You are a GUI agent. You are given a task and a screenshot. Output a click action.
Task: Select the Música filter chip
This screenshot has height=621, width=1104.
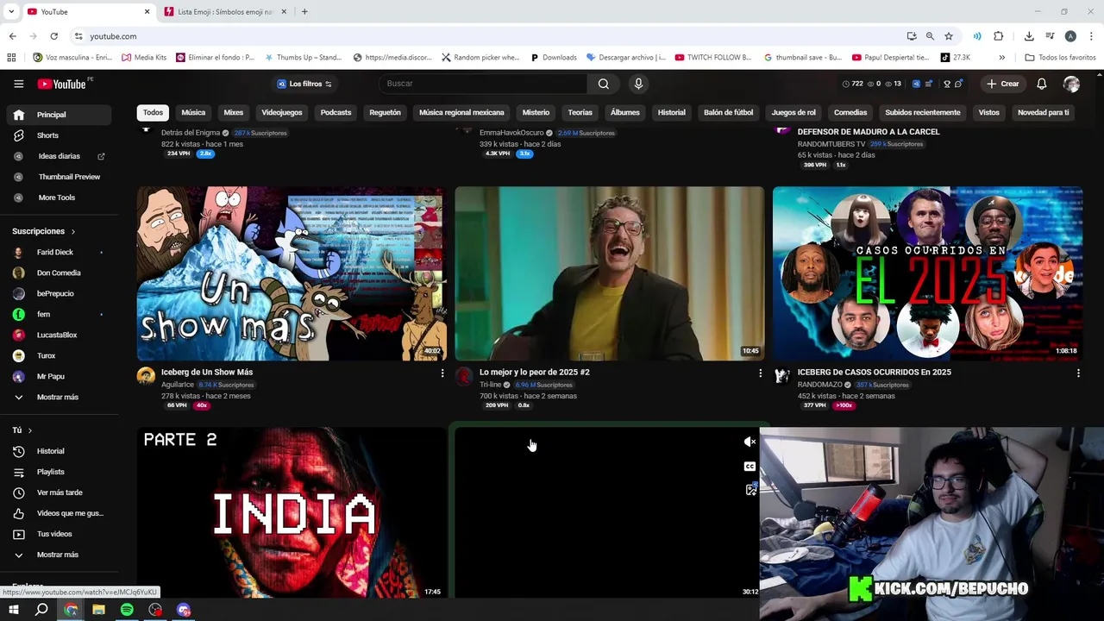[x=193, y=112]
